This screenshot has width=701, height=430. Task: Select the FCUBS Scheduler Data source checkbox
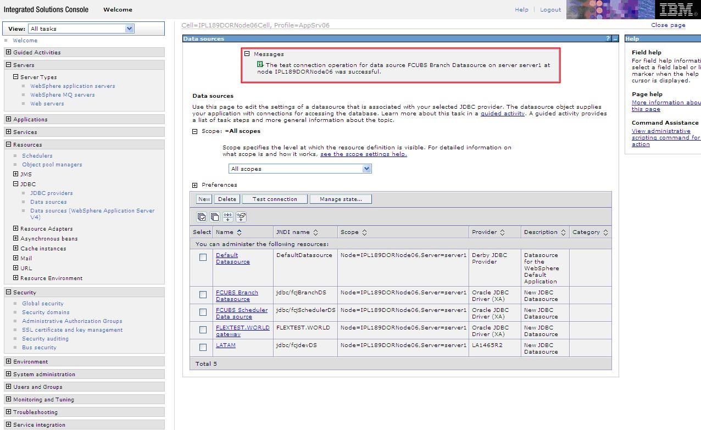click(203, 312)
